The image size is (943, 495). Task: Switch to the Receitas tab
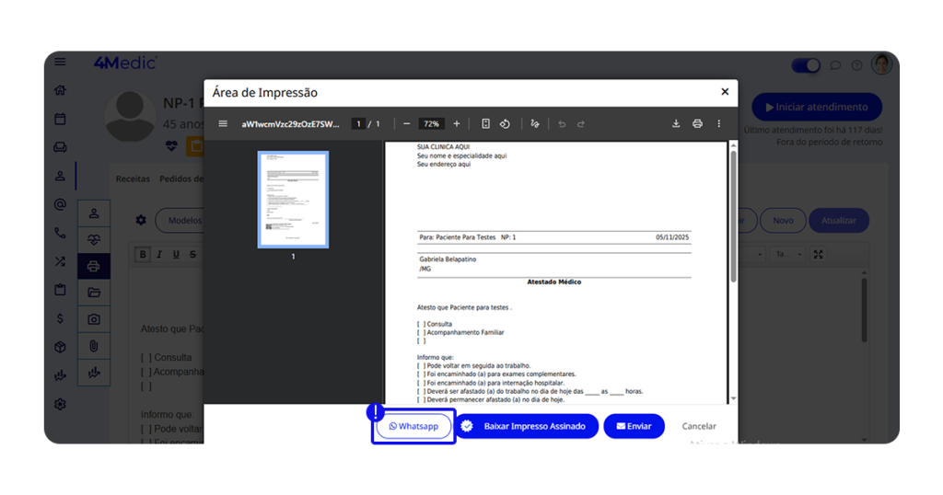tap(133, 178)
